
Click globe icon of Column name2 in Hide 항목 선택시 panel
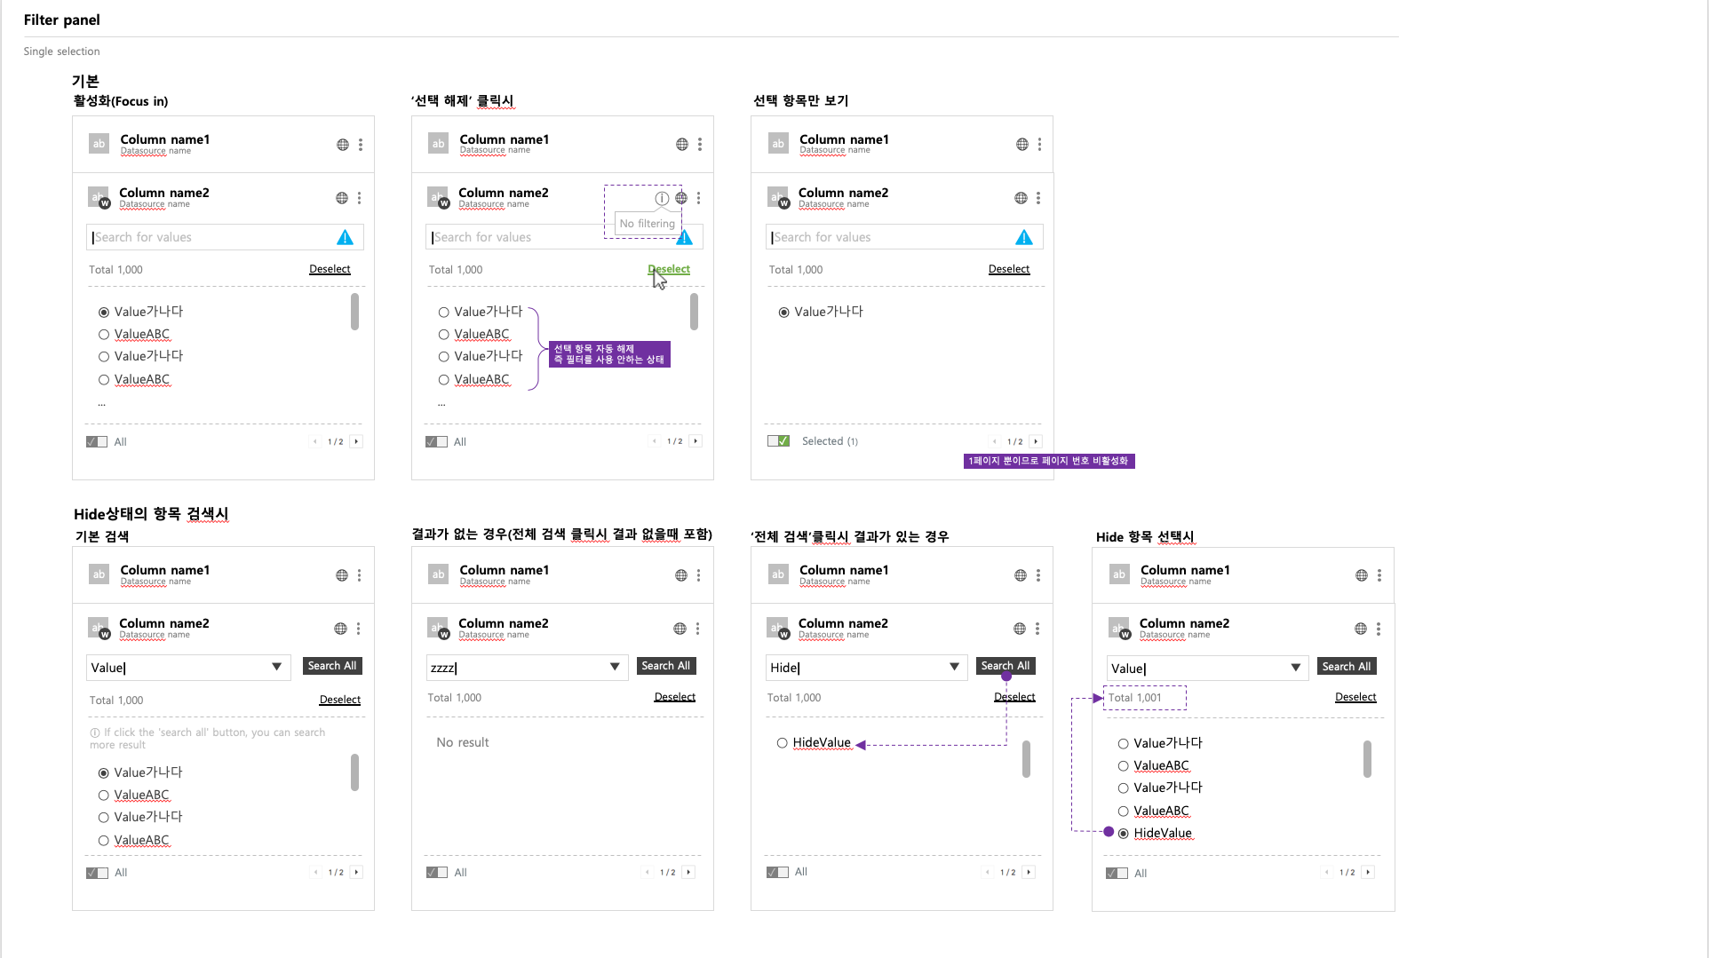tap(1361, 629)
